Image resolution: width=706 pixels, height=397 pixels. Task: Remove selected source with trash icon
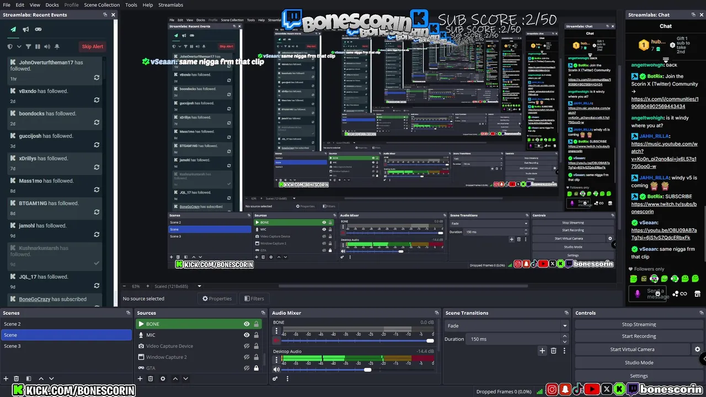pos(151,379)
